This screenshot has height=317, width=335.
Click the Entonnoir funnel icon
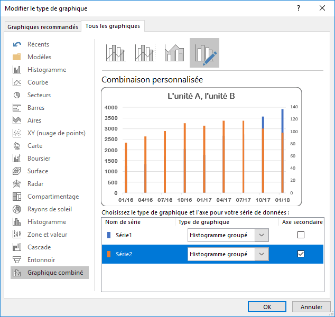(17, 260)
